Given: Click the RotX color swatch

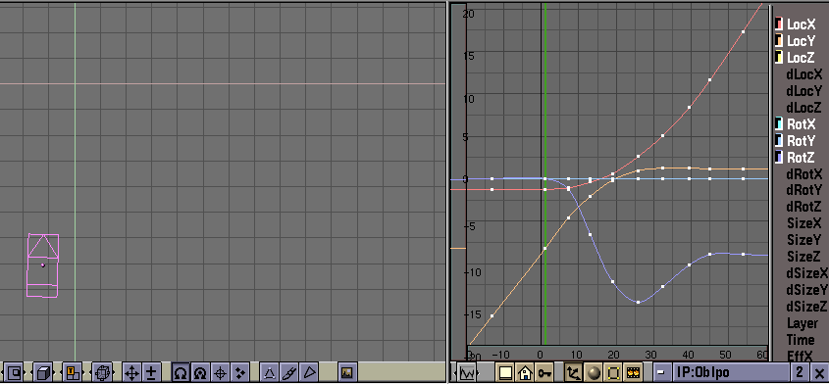Looking at the screenshot, I should pos(779,124).
